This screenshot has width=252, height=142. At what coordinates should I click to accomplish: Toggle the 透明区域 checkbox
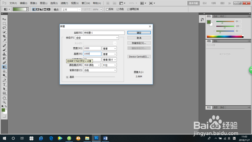pos(128,9)
